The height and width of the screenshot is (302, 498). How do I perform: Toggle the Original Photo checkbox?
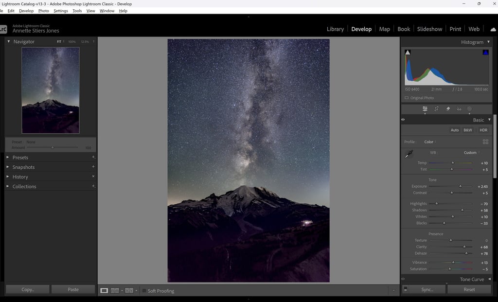click(x=407, y=98)
